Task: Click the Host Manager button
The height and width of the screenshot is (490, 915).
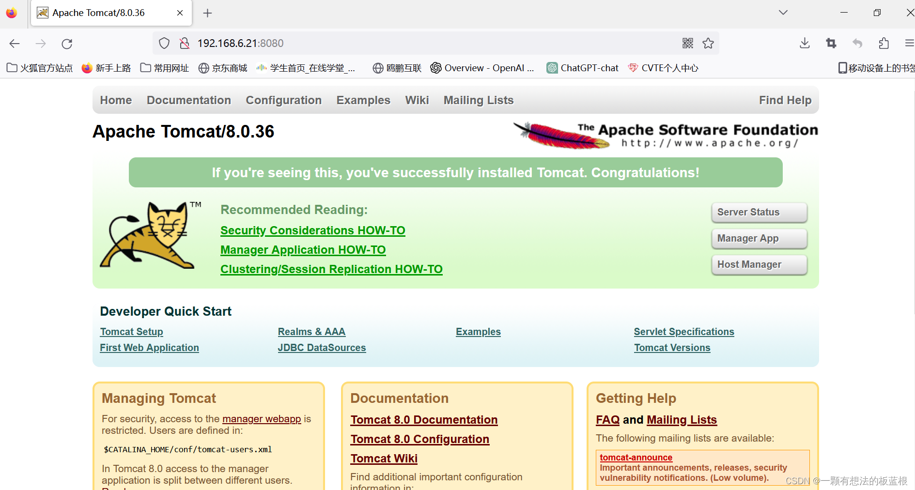Action: coord(759,264)
